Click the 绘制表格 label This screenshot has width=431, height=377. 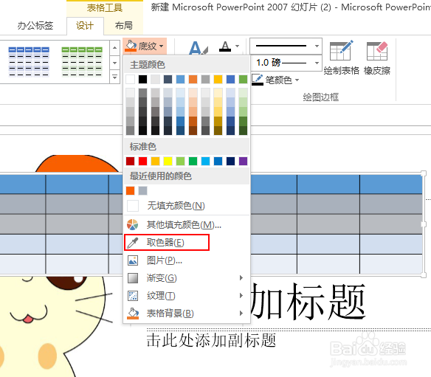pos(342,71)
